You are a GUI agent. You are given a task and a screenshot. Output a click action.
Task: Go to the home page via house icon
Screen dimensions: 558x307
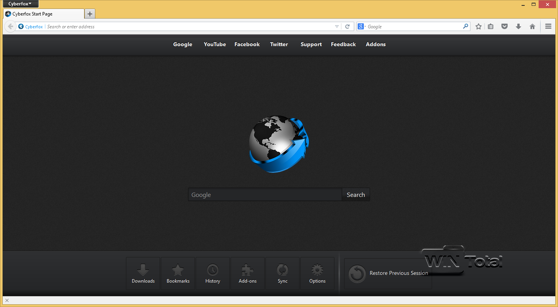[532, 26]
